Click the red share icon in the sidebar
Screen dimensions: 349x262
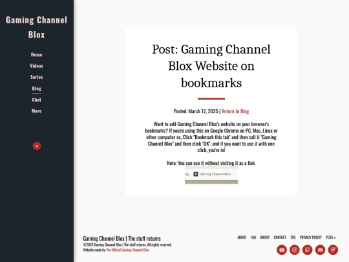click(37, 146)
